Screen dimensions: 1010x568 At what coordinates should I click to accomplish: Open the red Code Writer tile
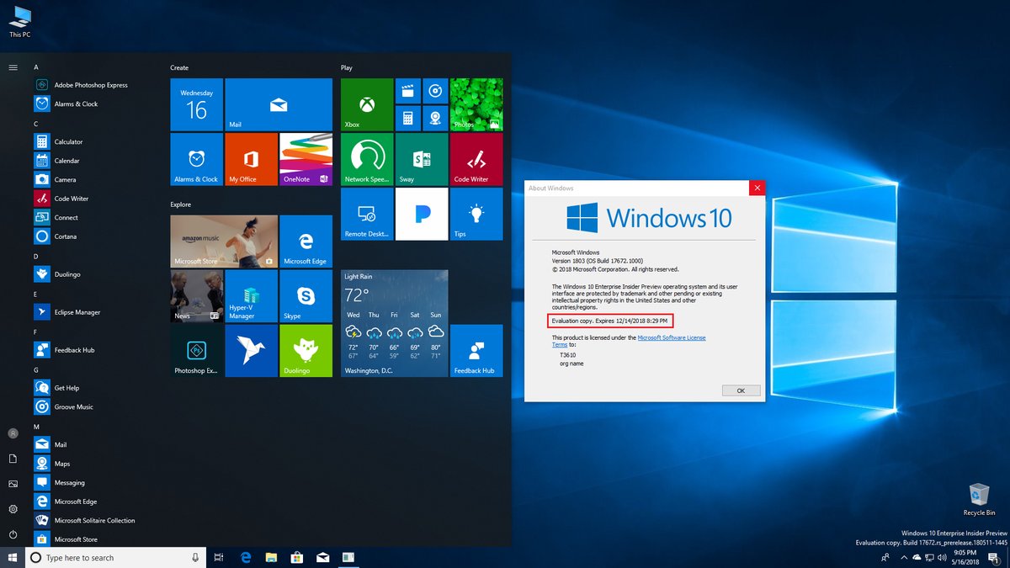[x=476, y=160]
